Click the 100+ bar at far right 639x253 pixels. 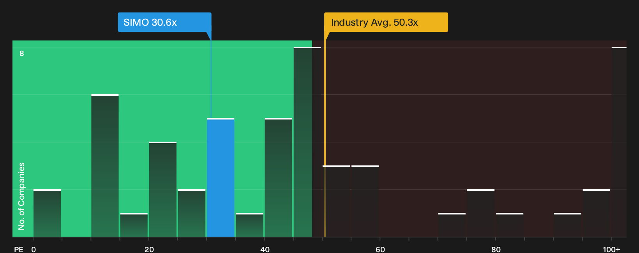coord(619,142)
